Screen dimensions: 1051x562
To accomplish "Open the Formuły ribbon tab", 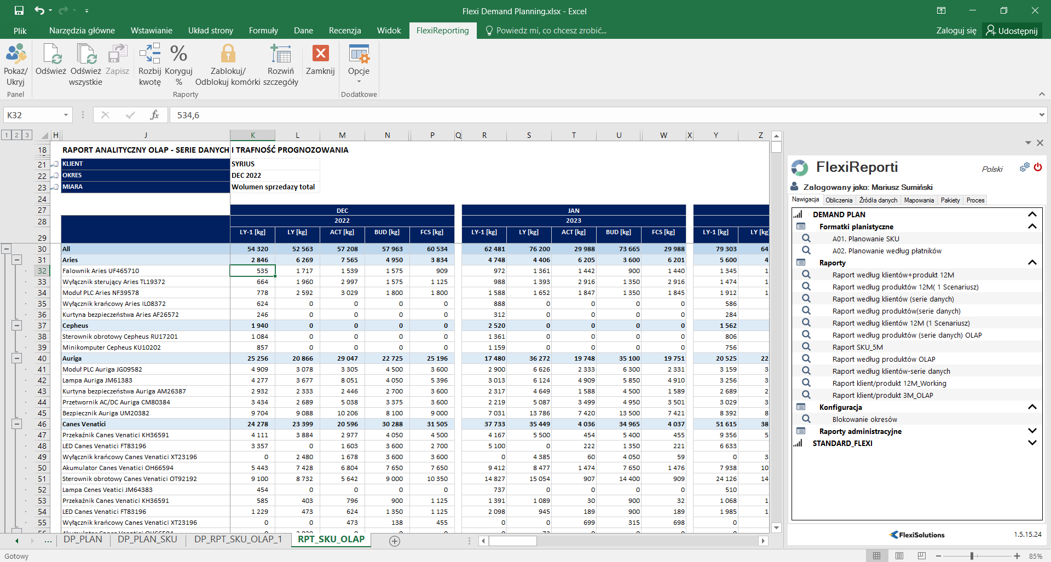I will point(263,31).
